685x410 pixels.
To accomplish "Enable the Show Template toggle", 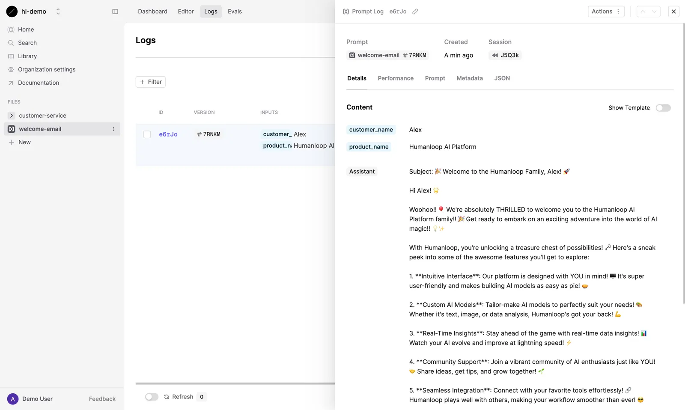I will (x=663, y=108).
